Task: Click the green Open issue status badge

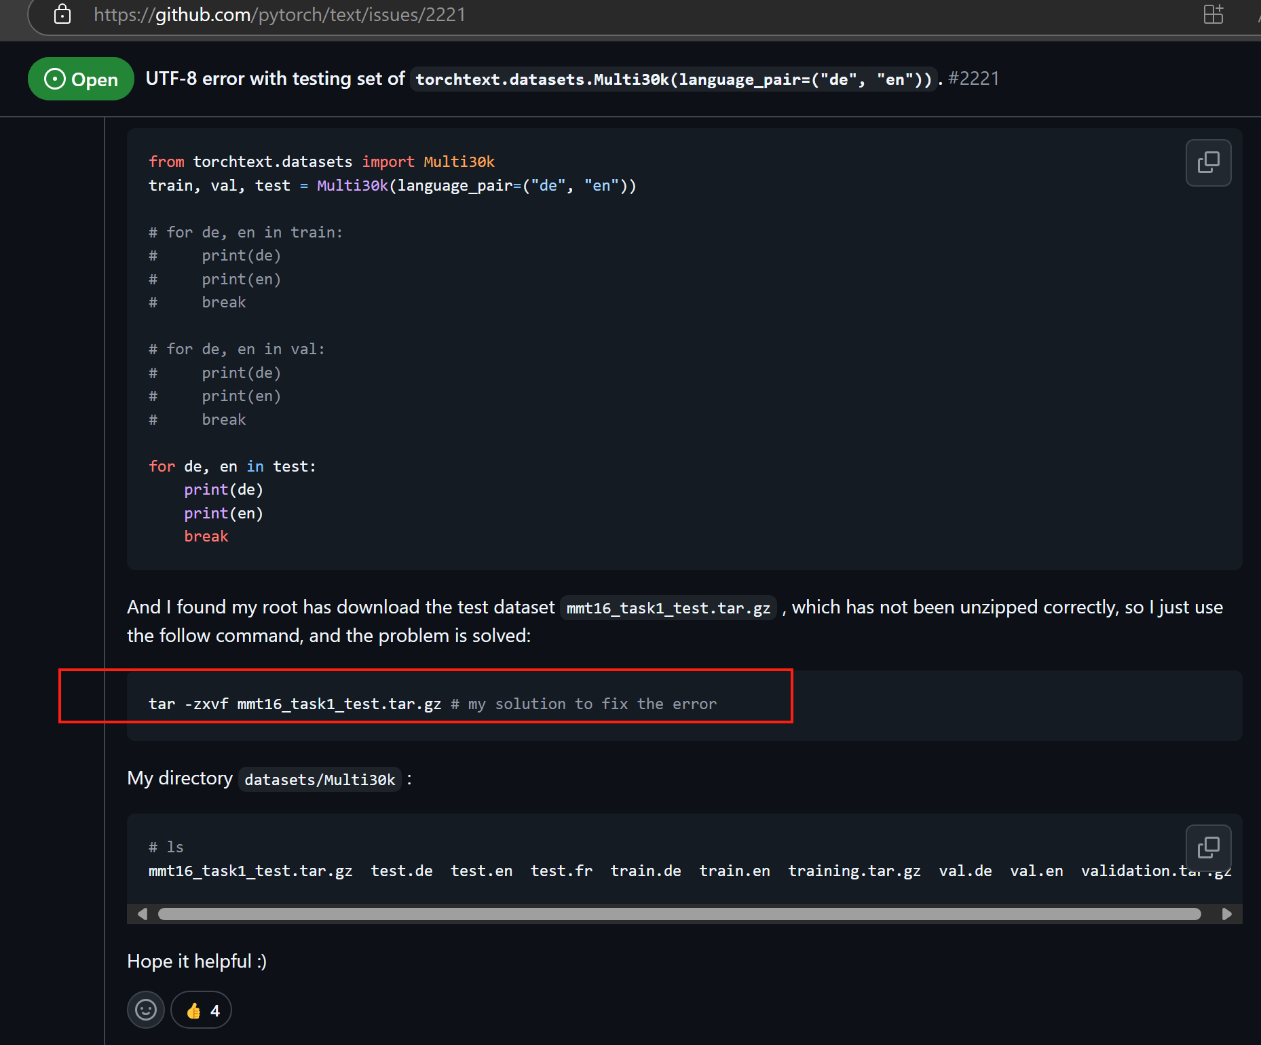Action: [x=81, y=79]
